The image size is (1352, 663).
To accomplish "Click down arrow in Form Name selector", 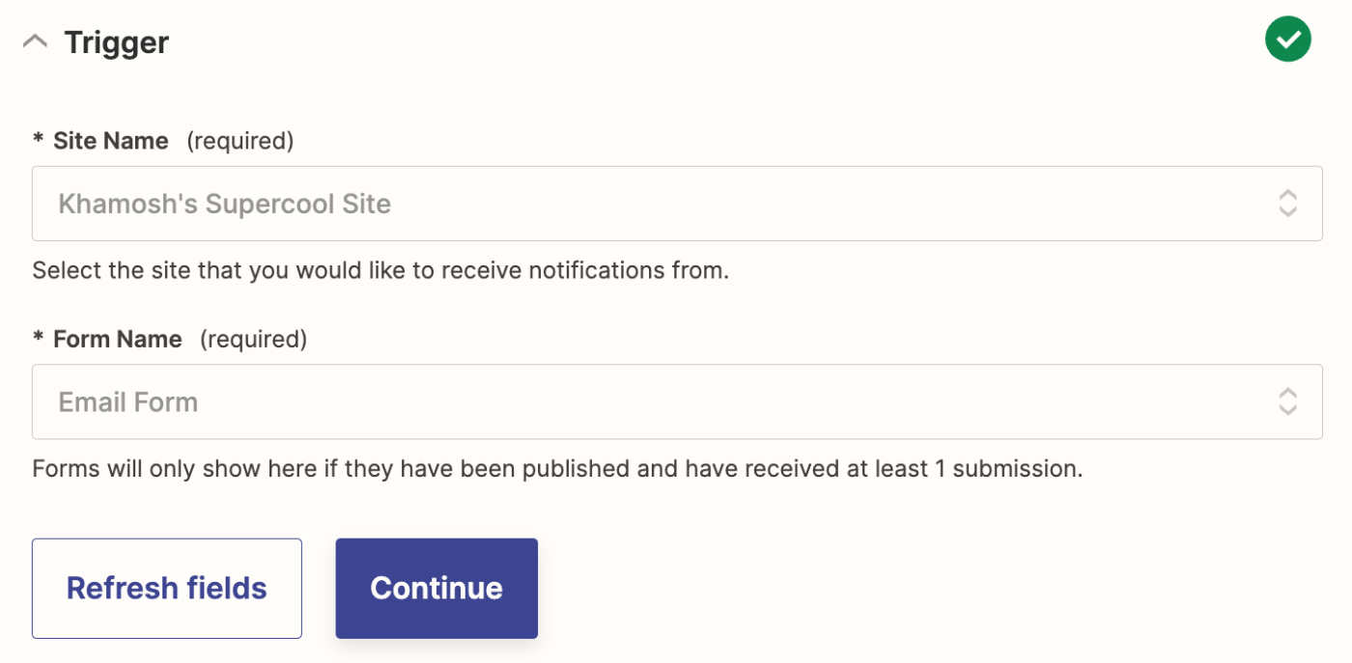I will pyautogui.click(x=1287, y=409).
